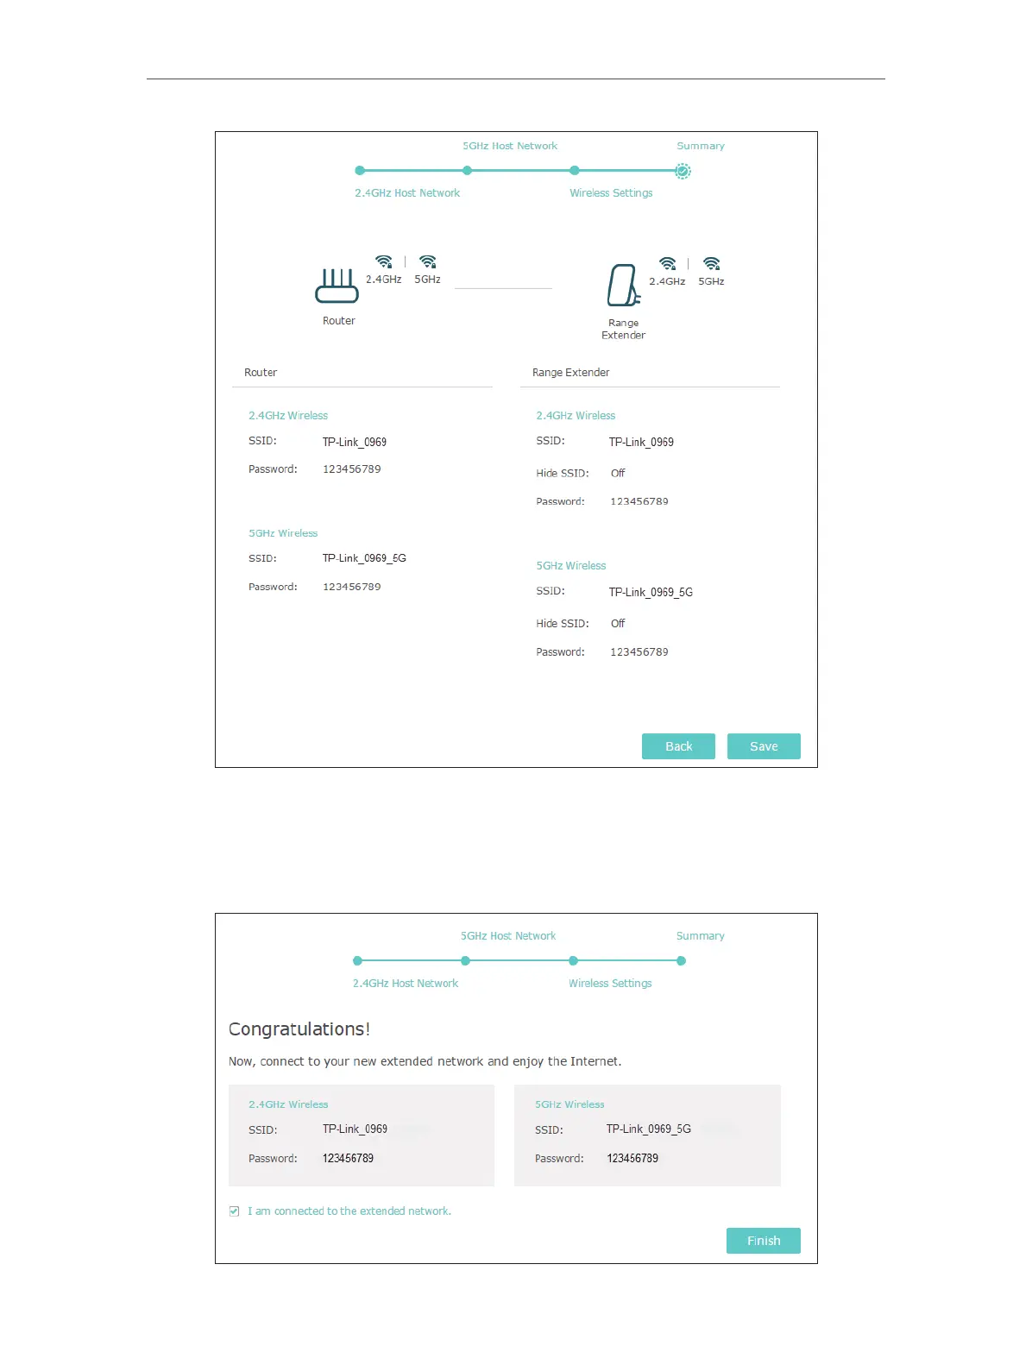This screenshot has height=1365, width=1032.
Task: Click Router's 5GHz Wireless heading
Action: [x=283, y=533]
